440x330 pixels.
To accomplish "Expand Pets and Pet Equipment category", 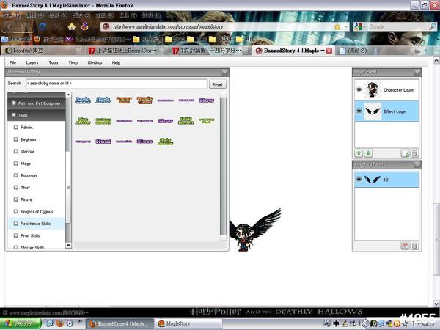I will tap(37, 103).
